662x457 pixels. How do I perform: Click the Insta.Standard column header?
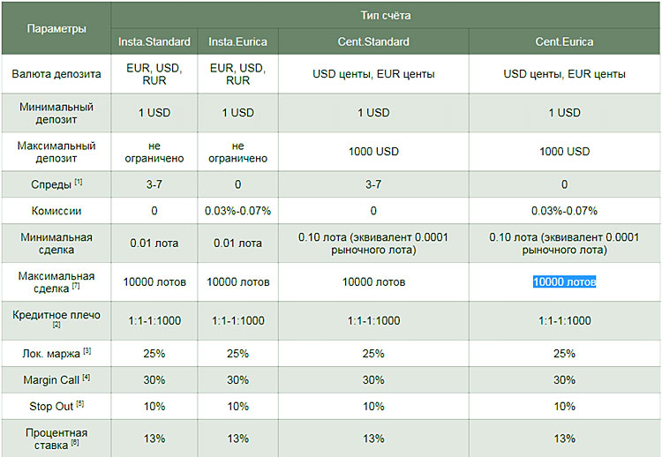pos(154,41)
